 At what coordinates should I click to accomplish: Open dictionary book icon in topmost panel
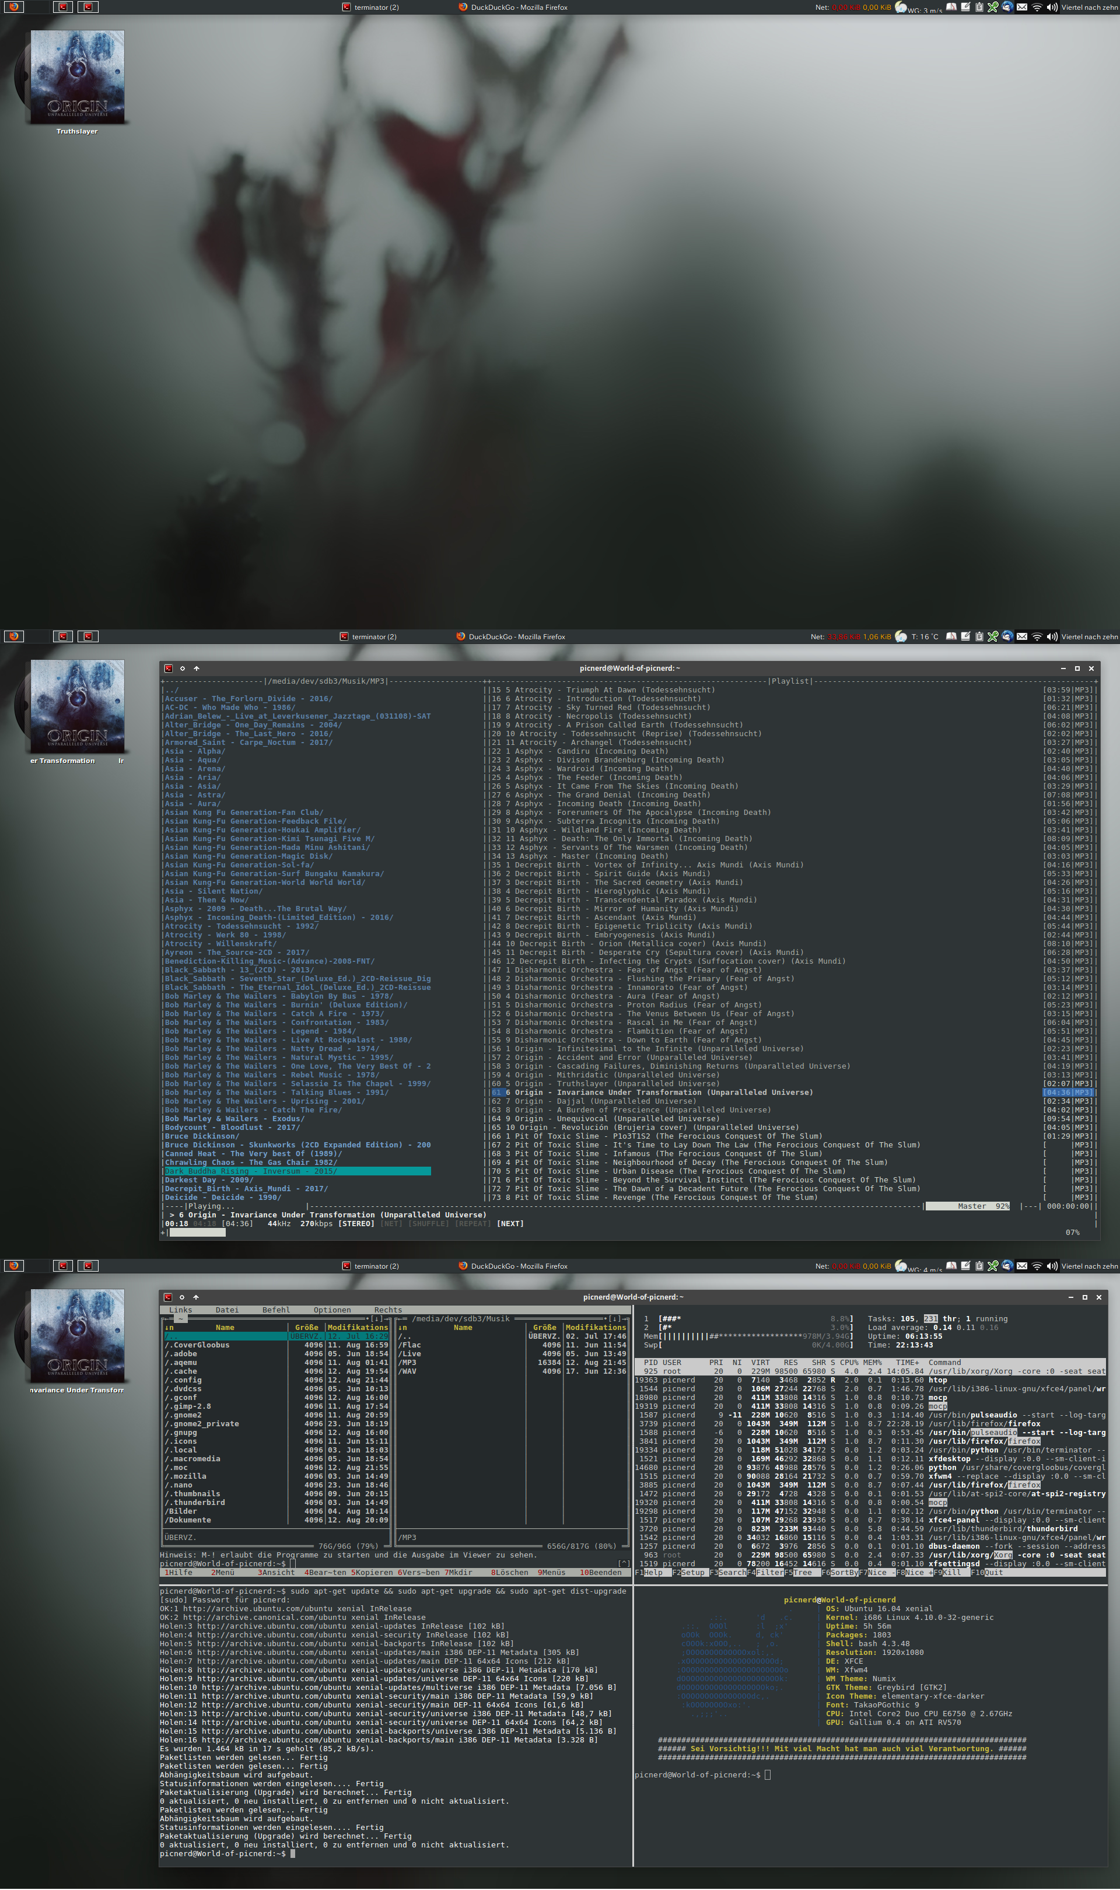[951, 7]
